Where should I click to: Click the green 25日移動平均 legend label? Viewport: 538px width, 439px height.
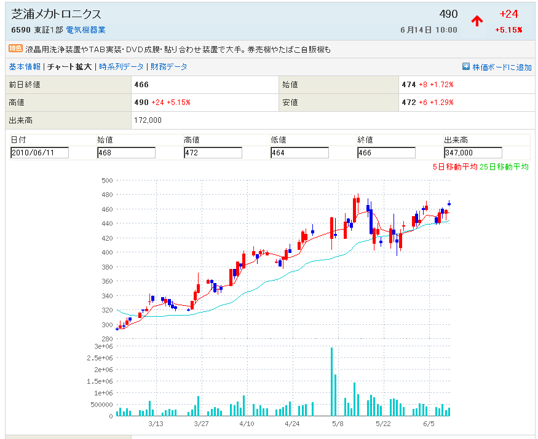click(505, 167)
